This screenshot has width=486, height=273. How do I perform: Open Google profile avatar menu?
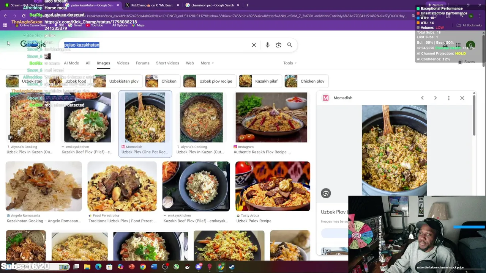470,45
